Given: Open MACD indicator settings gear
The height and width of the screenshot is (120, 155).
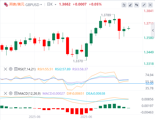Looking at the screenshot, I should (10, 93).
